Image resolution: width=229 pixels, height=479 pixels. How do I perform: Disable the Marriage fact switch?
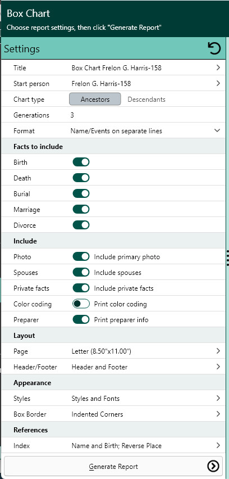pos(81,209)
